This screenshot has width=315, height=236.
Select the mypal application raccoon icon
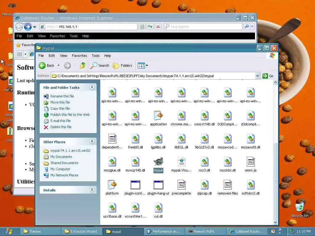pyautogui.click(x=158, y=162)
